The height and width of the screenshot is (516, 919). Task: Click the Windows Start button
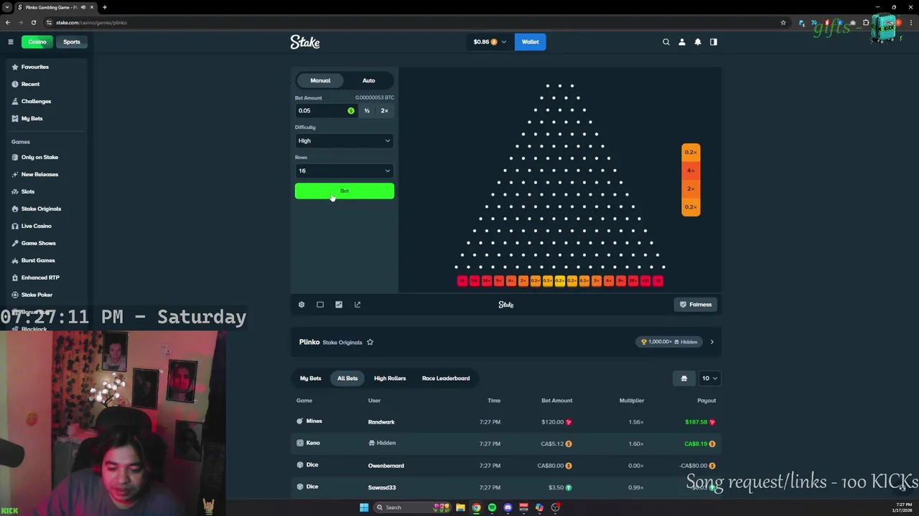[364, 507]
